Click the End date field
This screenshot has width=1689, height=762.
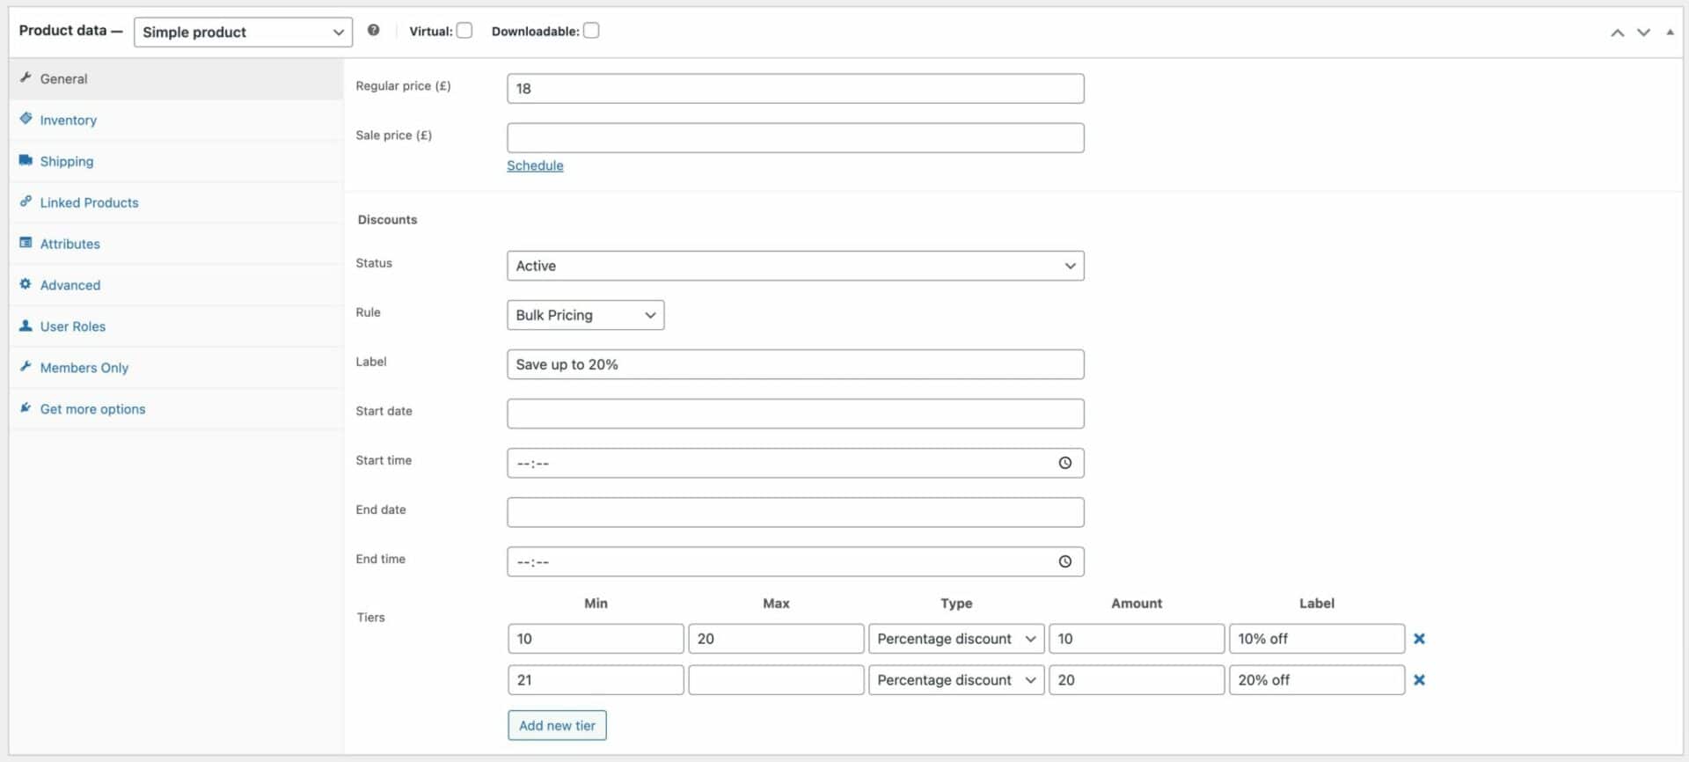(795, 512)
